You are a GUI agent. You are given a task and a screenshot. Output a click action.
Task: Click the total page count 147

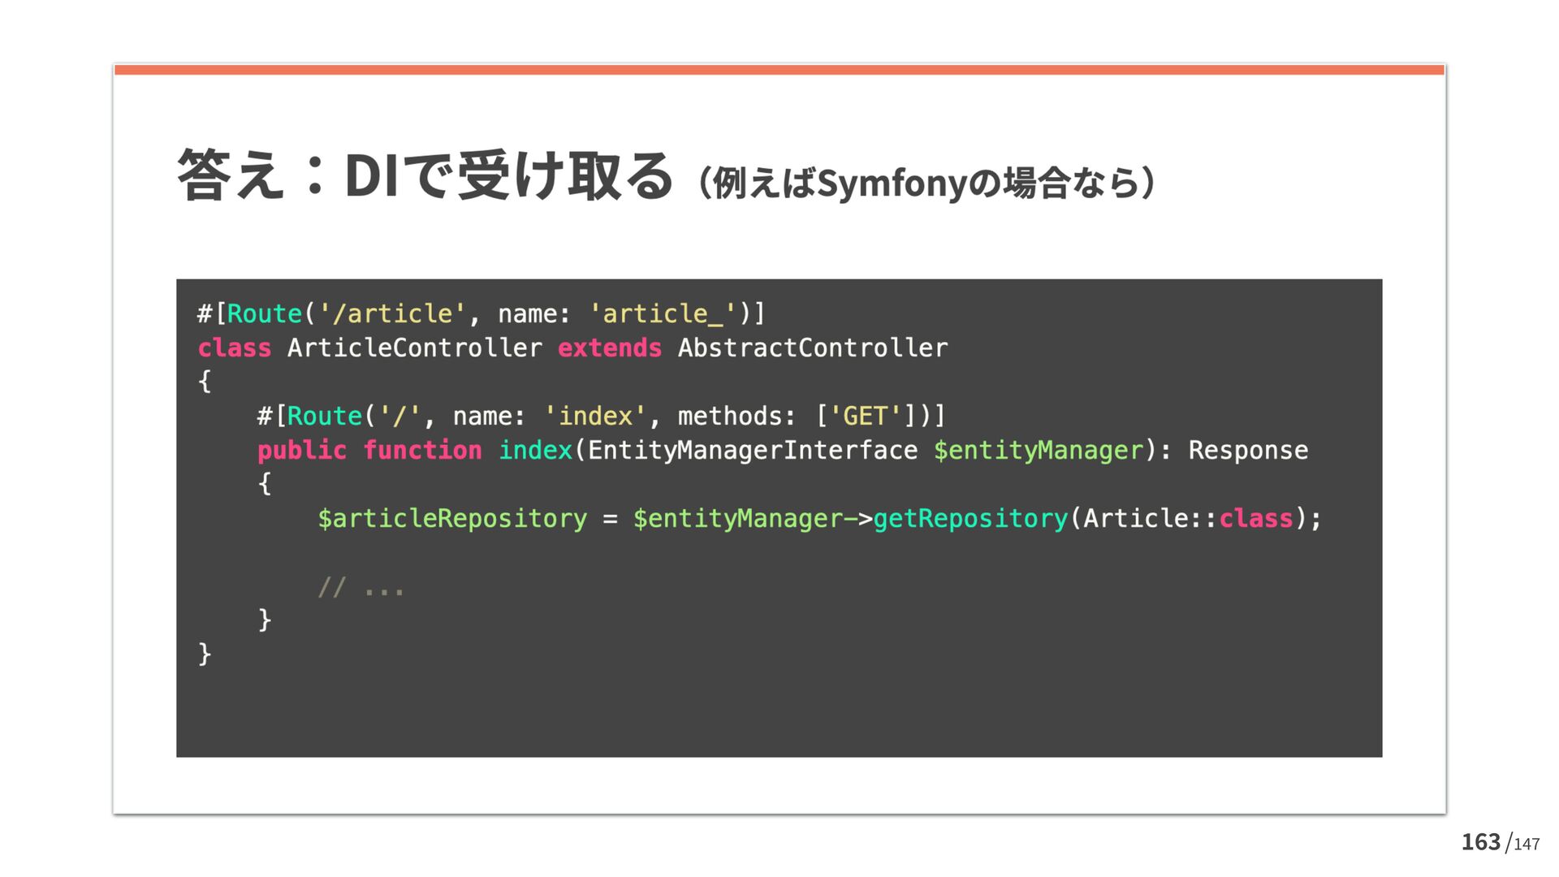pyautogui.click(x=1527, y=845)
